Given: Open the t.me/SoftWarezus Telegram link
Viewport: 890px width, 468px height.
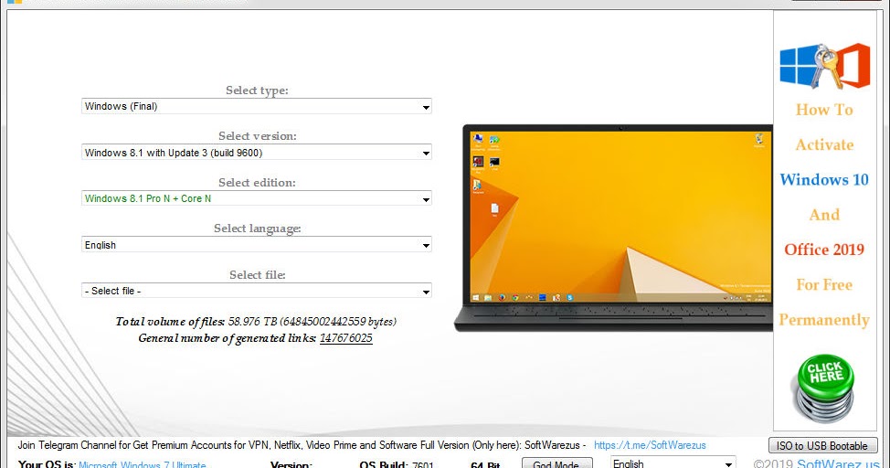Looking at the screenshot, I should click(x=650, y=445).
